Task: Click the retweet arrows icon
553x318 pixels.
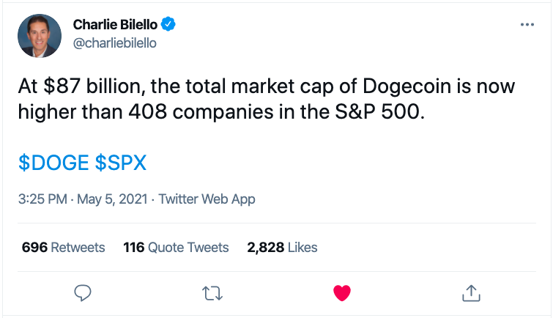Action: (211, 293)
